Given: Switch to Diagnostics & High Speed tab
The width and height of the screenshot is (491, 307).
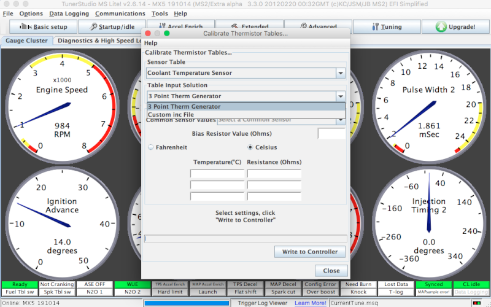Looking at the screenshot, I should (x=98, y=41).
